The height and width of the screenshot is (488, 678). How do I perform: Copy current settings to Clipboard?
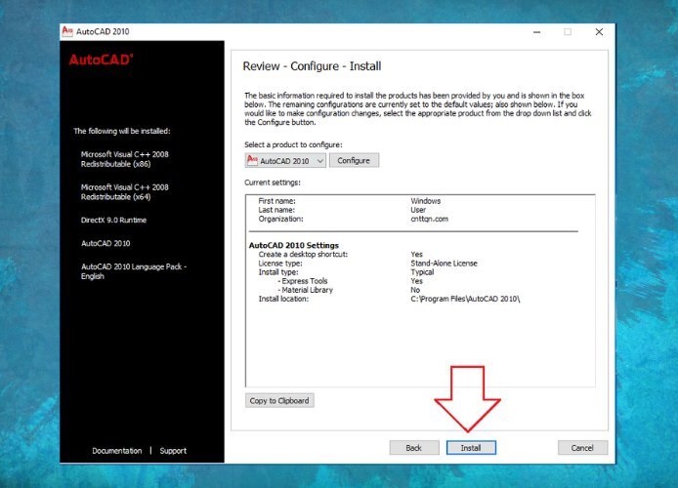point(279,401)
